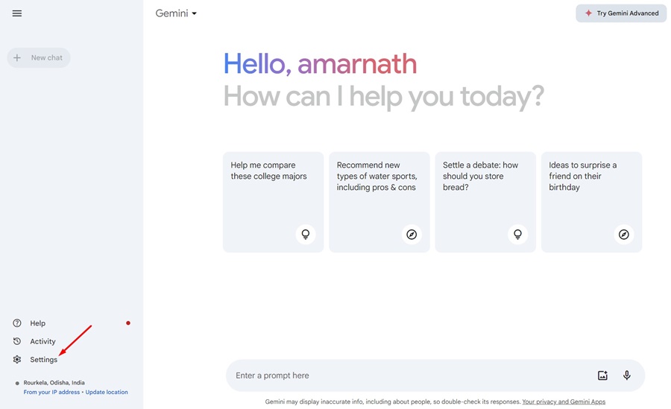Viewport: 671px width, 409px height.
Task: Start a New chat
Action: (x=39, y=57)
